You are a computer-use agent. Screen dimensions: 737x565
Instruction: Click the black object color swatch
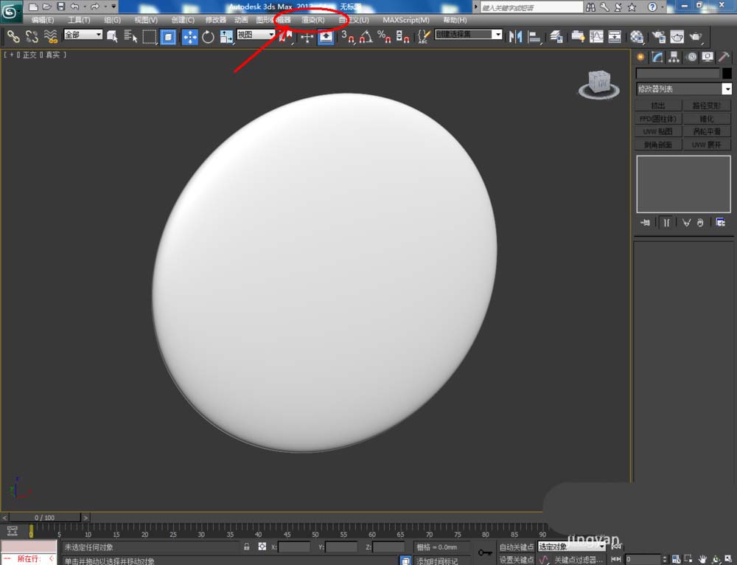727,73
